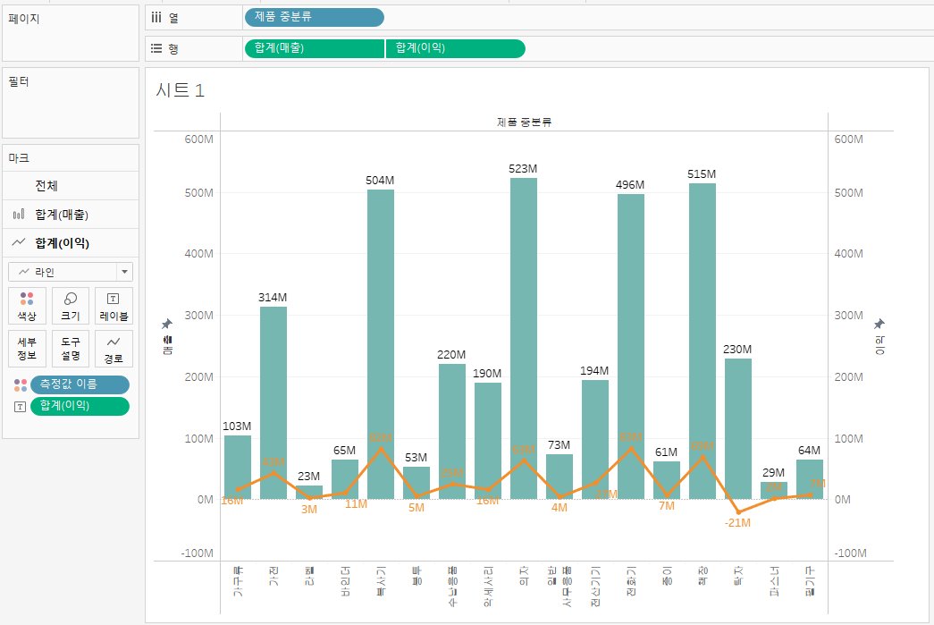Open the mark type dropdown arrow
This screenshot has width=934, height=625.
point(124,272)
